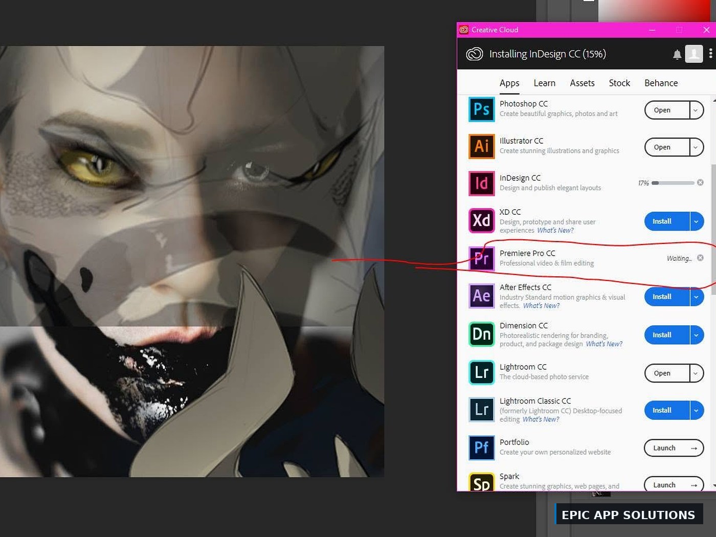This screenshot has width=716, height=537.
Task: Expand Illustrator CC Open dropdown arrow
Action: click(696, 147)
